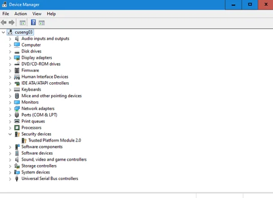The width and height of the screenshot is (273, 198).
Task: Click the Ports (COM & LPT) icon
Action: [17, 115]
